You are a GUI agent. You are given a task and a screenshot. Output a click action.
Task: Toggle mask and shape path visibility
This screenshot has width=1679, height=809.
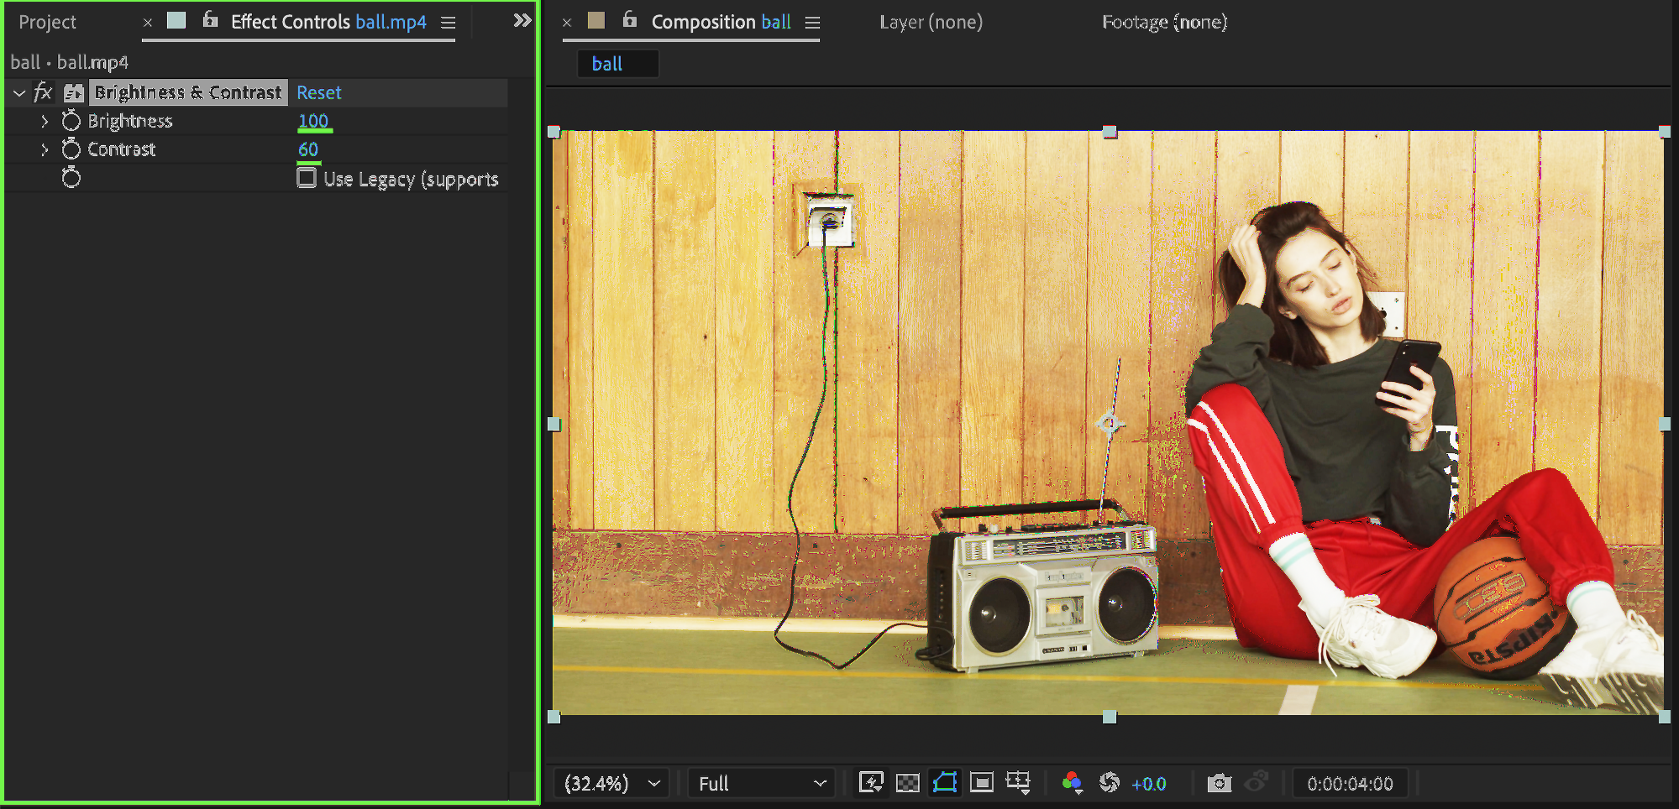click(x=945, y=783)
